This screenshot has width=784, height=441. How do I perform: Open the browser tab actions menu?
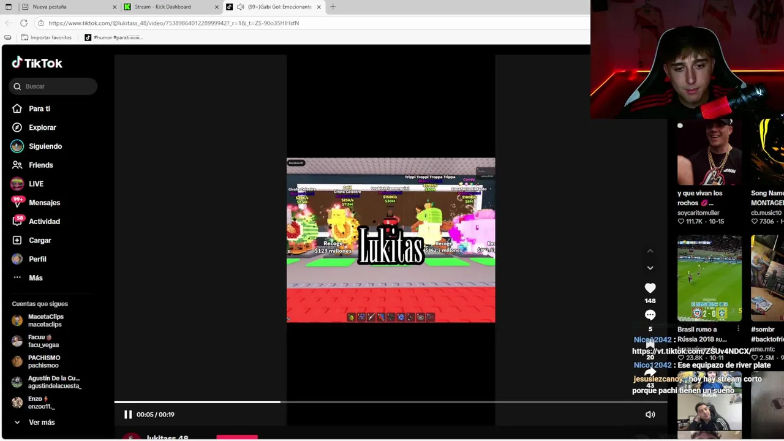[x=9, y=7]
